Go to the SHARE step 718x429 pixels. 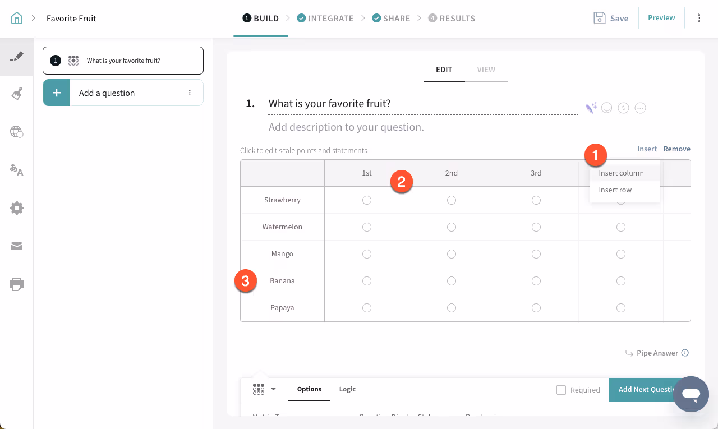391,19
